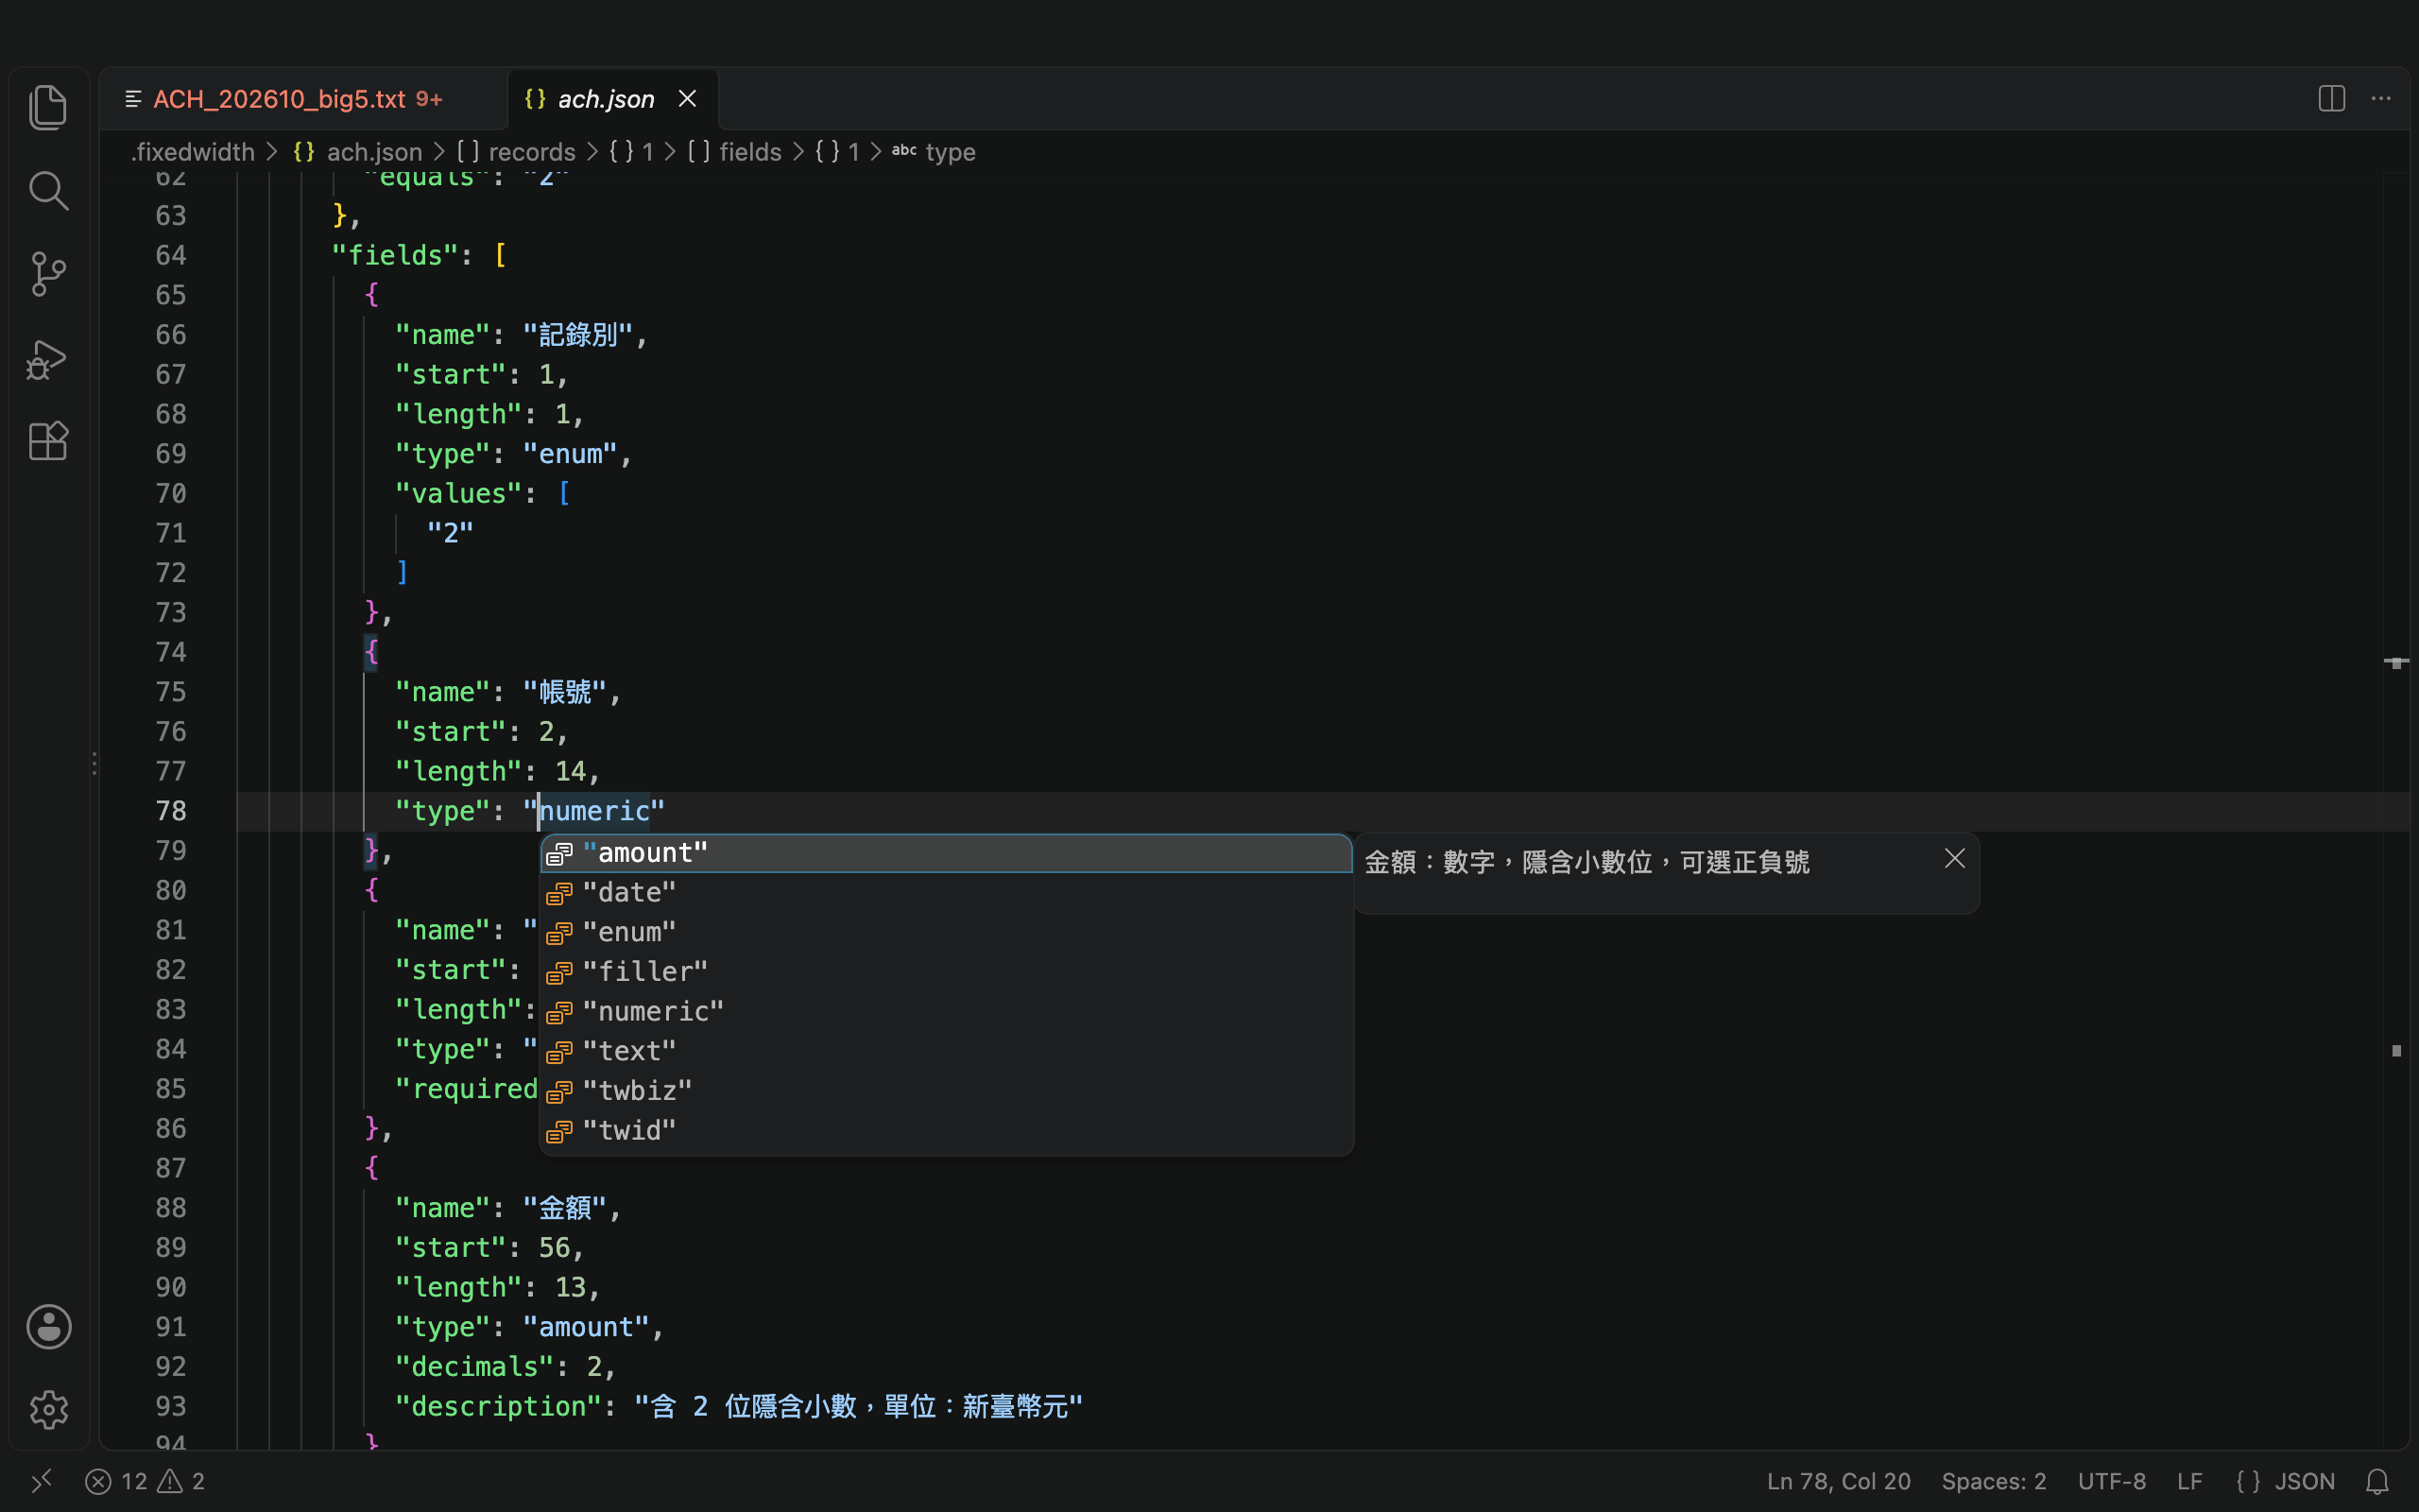
Task: Open the fields breadcrumb
Action: click(735, 152)
